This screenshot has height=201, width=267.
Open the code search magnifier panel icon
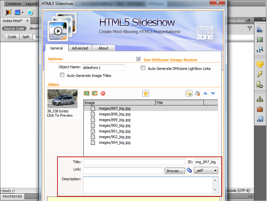click(260, 50)
